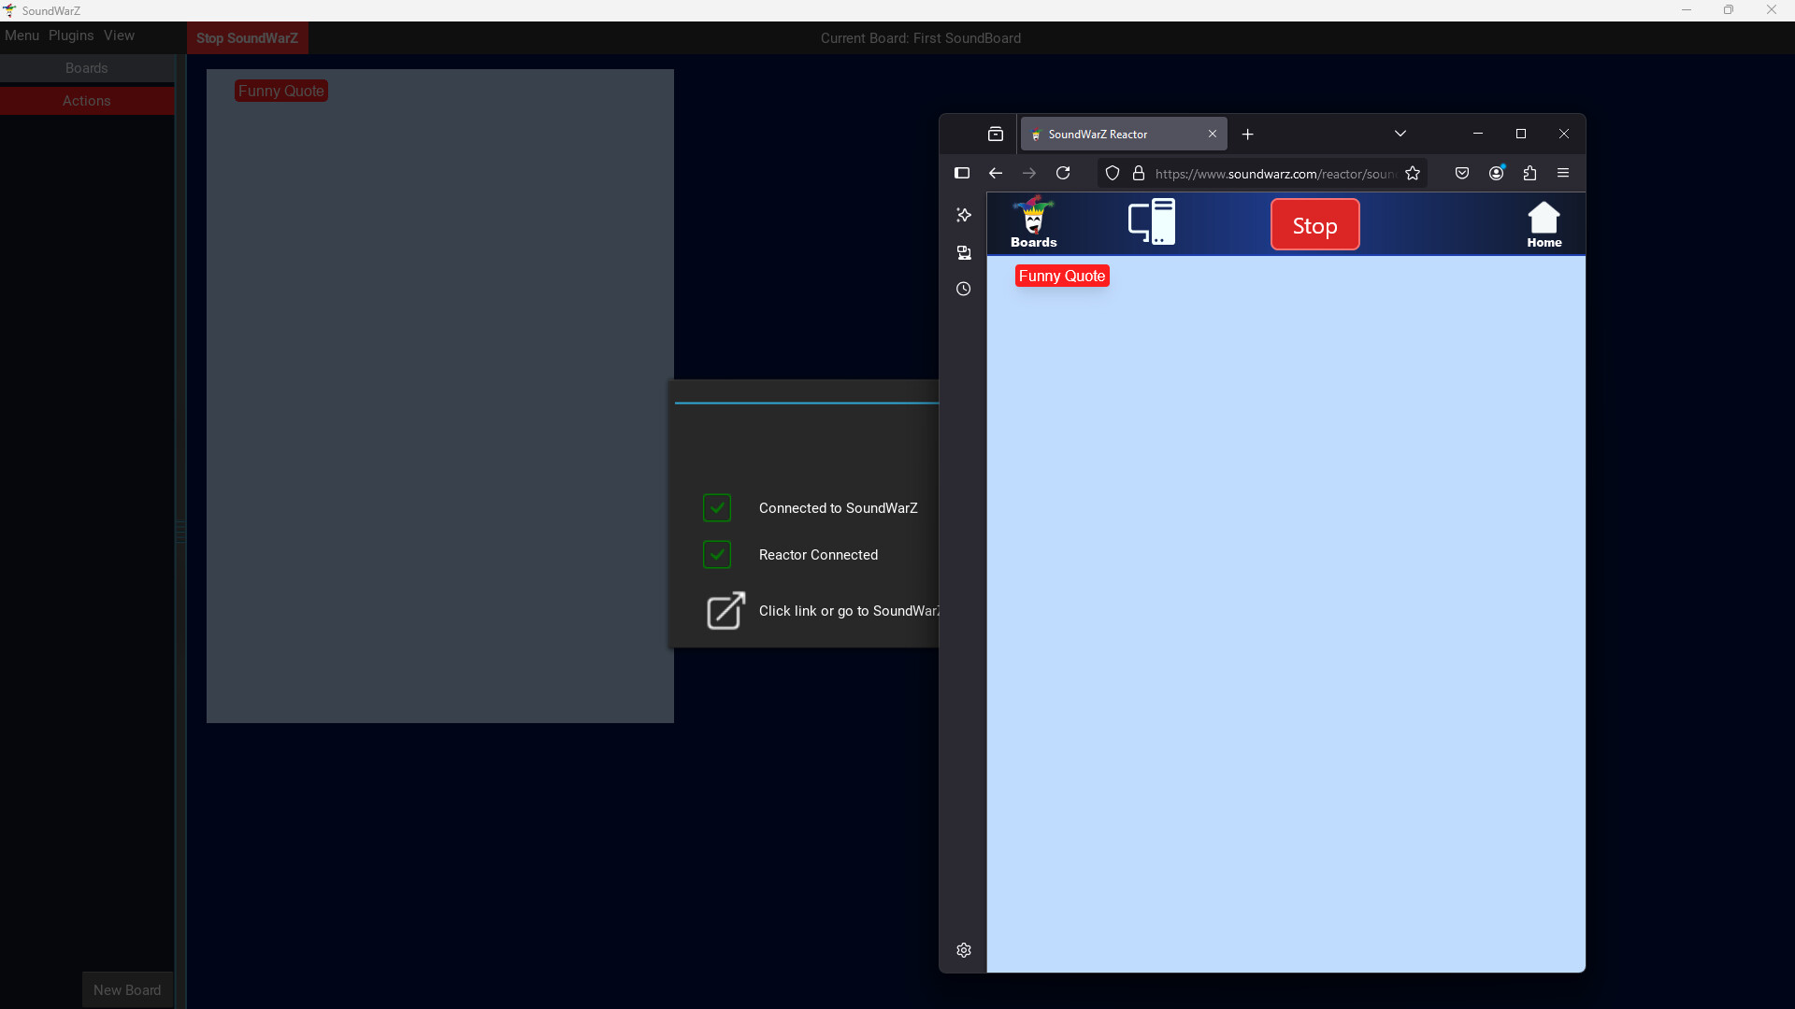Save page to Pocket with the pocket icon

click(x=1461, y=173)
